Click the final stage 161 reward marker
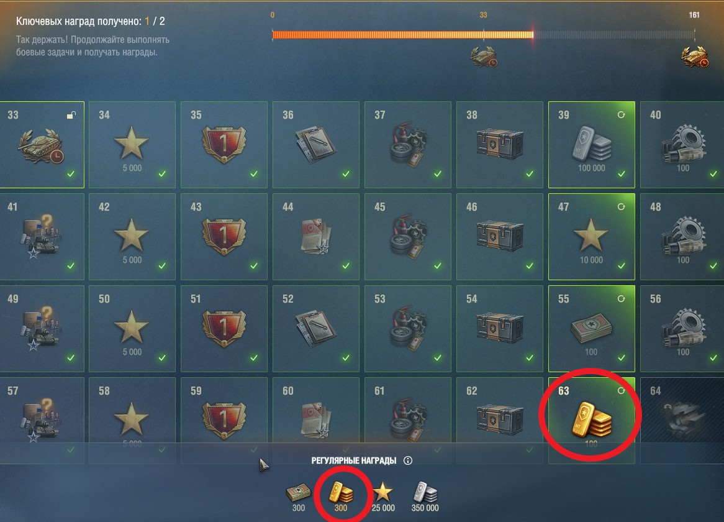 click(x=694, y=57)
